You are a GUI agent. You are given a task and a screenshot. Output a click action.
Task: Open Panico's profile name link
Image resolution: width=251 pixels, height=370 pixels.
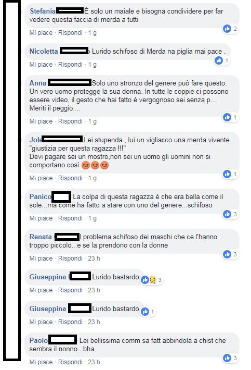(x=40, y=196)
